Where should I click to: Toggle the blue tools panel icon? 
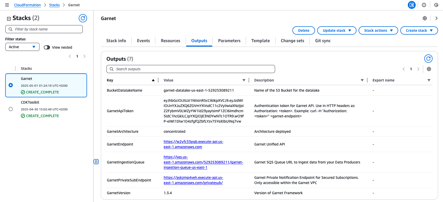412,5
